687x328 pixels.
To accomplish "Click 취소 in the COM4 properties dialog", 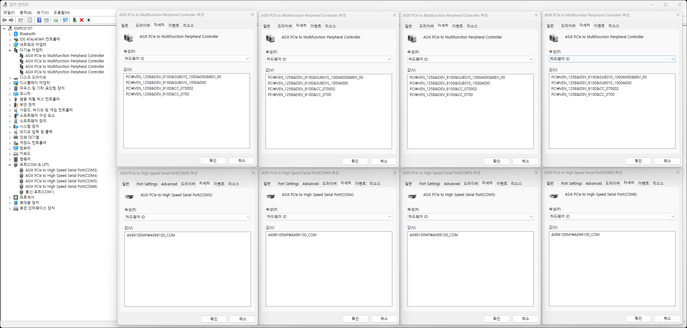I will [384, 319].
